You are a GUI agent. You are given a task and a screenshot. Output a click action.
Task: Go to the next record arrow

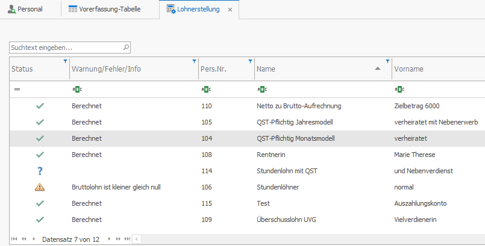(109, 239)
